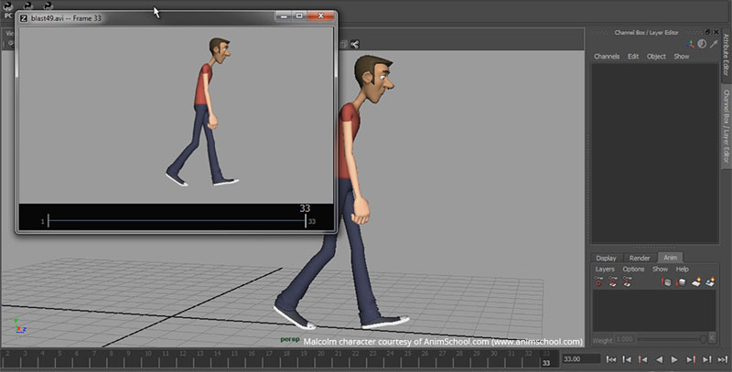Close the Channel Box / Layer Editor panel

click(716, 32)
